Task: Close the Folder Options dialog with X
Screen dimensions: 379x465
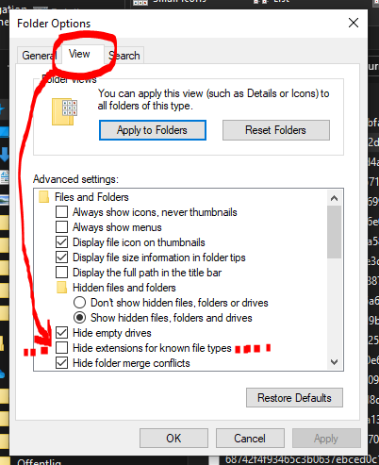Action: (x=354, y=23)
